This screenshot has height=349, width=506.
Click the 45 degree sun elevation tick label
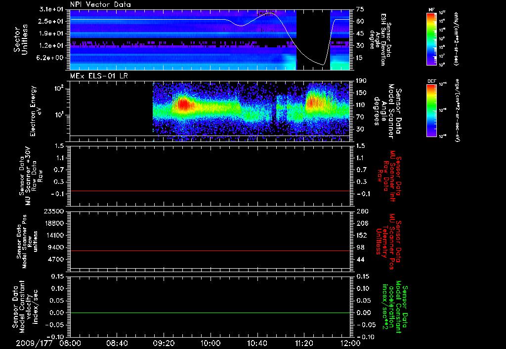[x=360, y=34]
